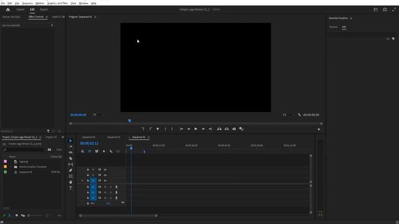Click the Go to Out point button
The image size is (399, 224).
(x=210, y=129)
